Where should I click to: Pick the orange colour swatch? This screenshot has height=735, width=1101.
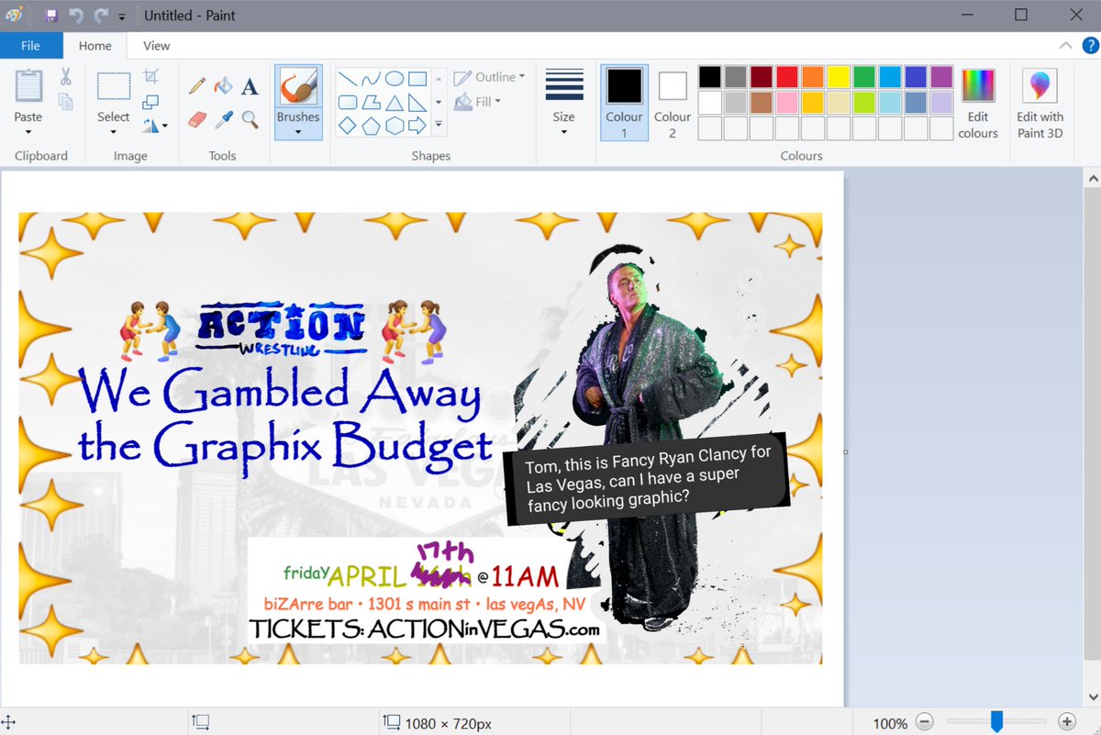click(x=812, y=77)
